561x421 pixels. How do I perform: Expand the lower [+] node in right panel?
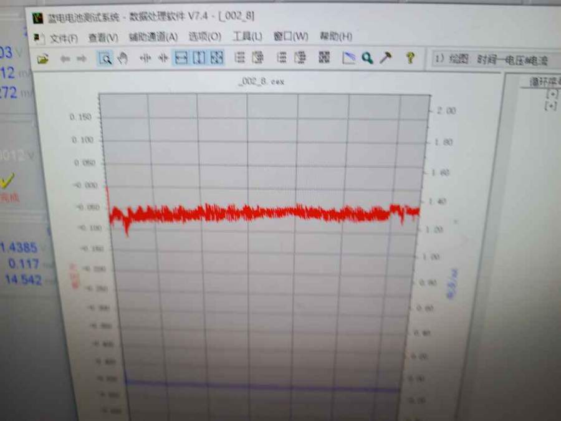tap(551, 106)
